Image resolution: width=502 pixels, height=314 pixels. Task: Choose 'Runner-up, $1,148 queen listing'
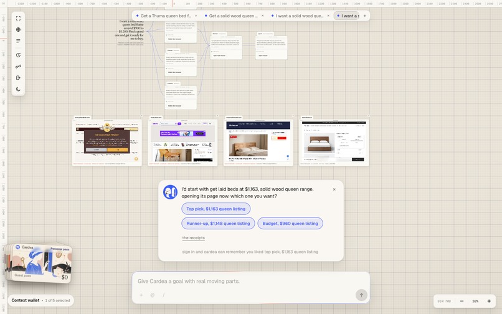click(x=218, y=223)
